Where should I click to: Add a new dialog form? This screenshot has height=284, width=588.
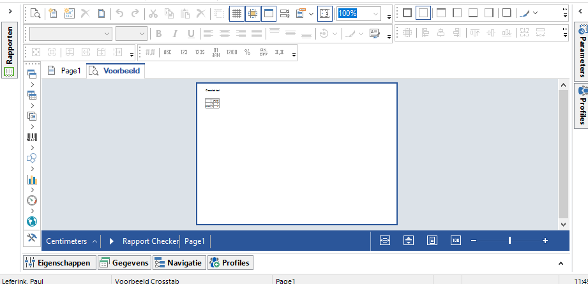(x=70, y=13)
